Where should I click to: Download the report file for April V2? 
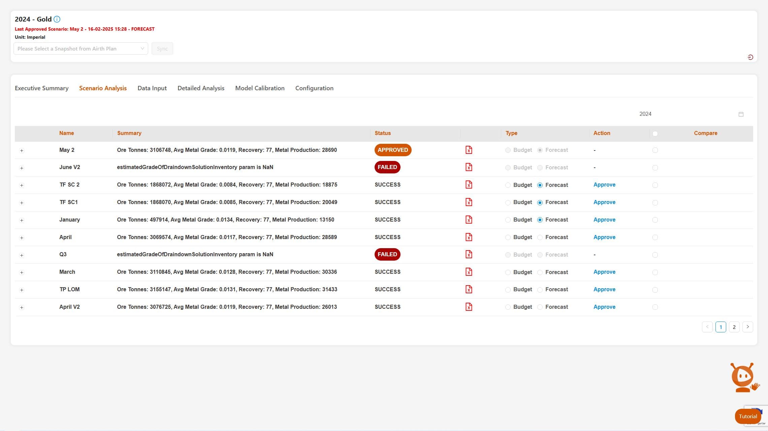click(469, 307)
